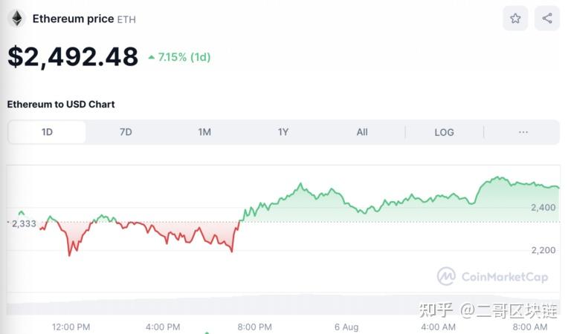This screenshot has width=571, height=334.
Task: Click the 7.15% (1d) change label
Action: pos(184,57)
